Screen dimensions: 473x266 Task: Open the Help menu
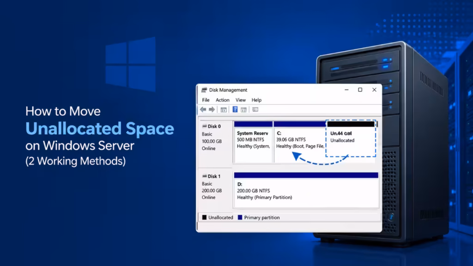pyautogui.click(x=256, y=100)
